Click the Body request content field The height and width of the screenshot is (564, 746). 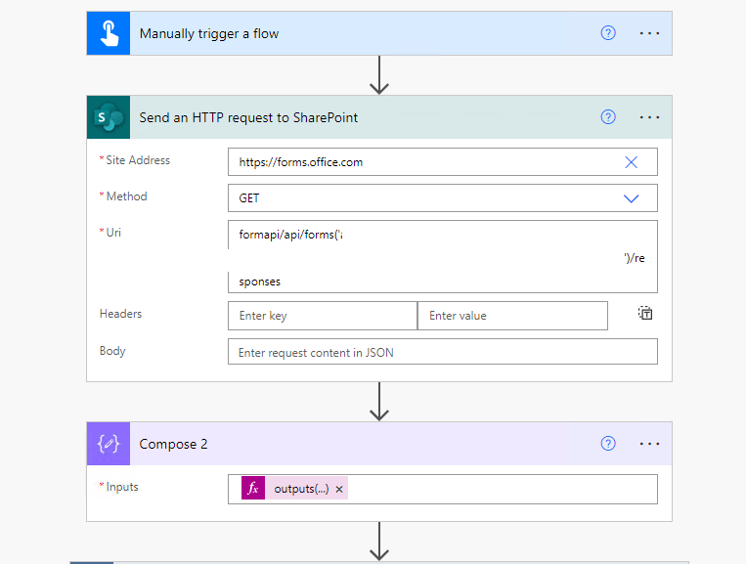(x=442, y=352)
